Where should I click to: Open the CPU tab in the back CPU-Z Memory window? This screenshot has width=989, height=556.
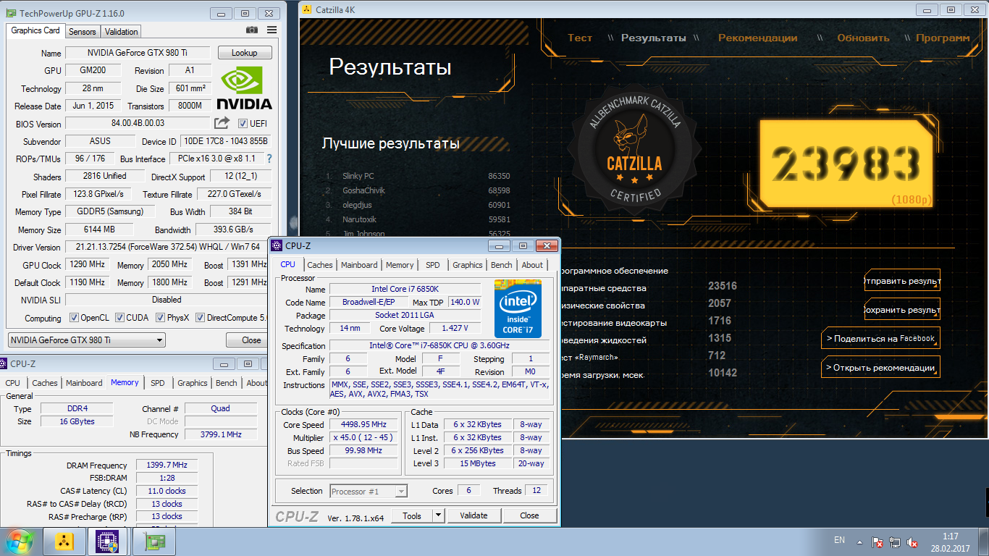(13, 383)
